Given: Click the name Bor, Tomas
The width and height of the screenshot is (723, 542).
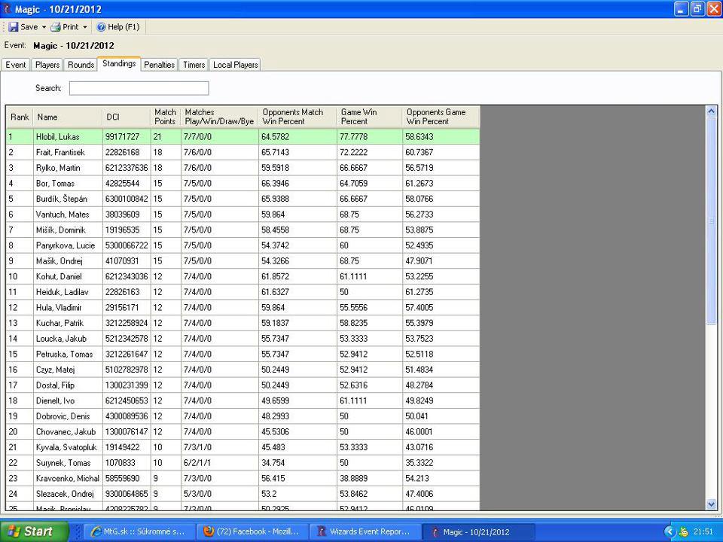Looking at the screenshot, I should click(x=55, y=184).
